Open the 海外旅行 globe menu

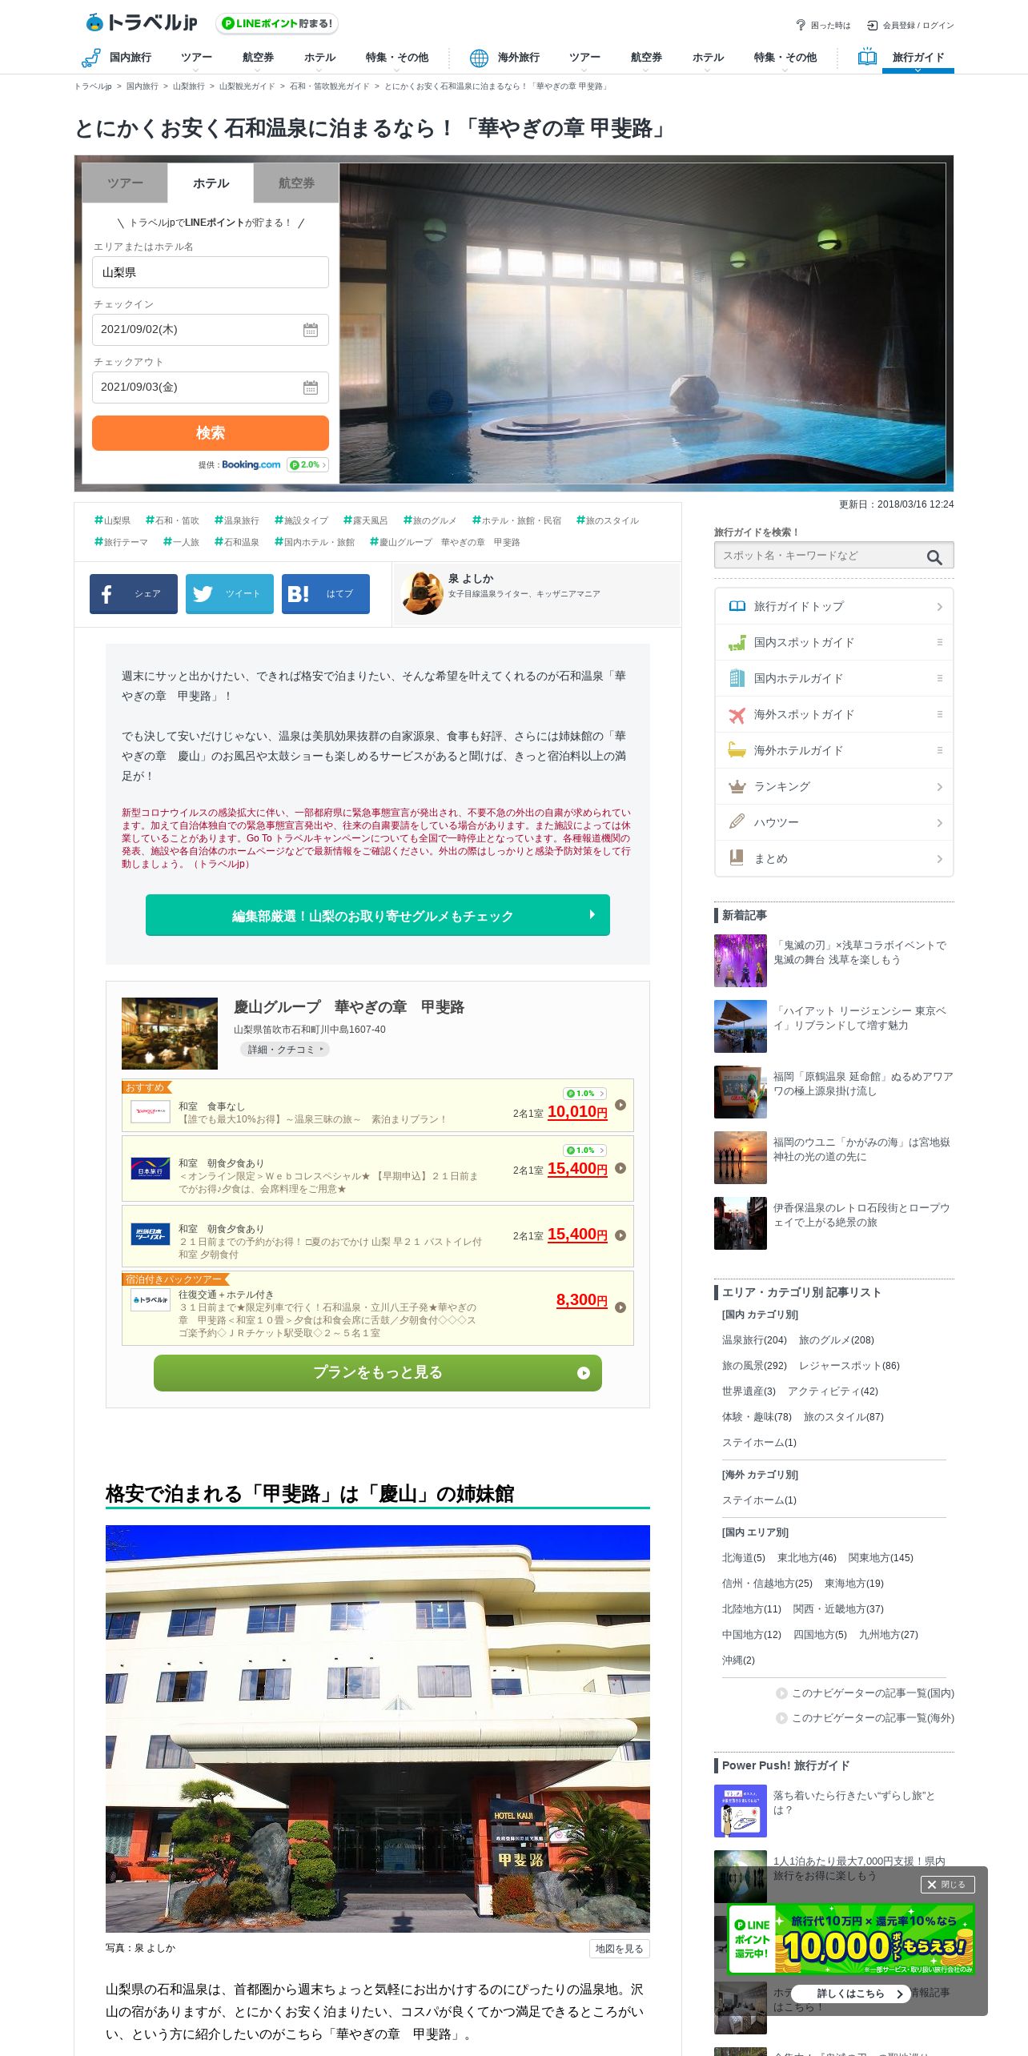(504, 58)
